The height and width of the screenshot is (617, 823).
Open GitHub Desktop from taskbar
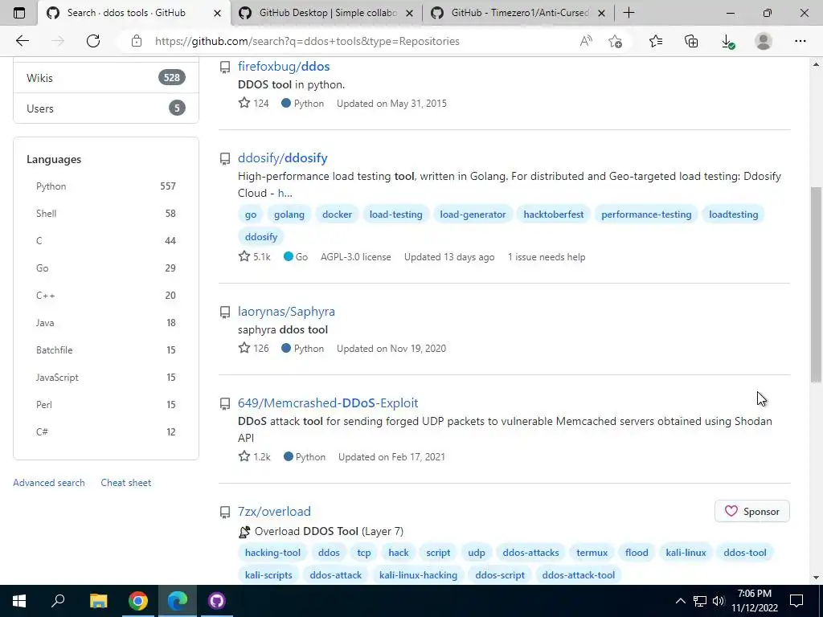(x=217, y=601)
